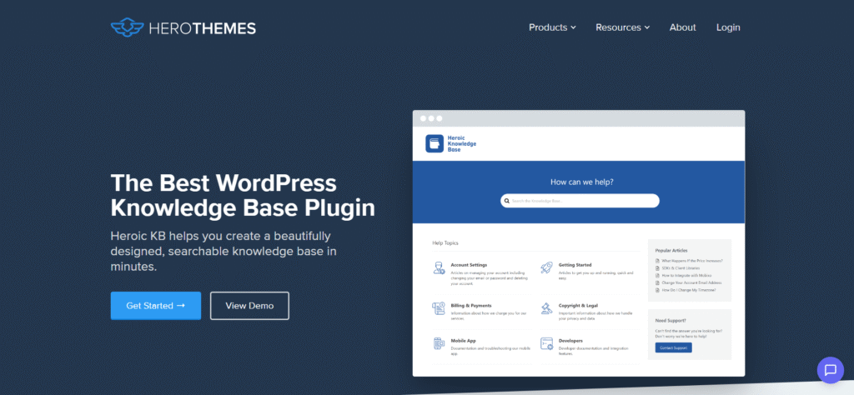Open the Developers topic title
854x395 pixels.
(570, 341)
